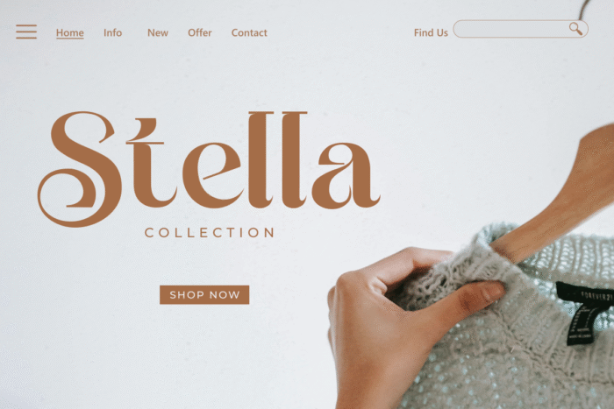Open the hamburger menu icon
Image resolution: width=614 pixels, height=409 pixels.
[26, 32]
